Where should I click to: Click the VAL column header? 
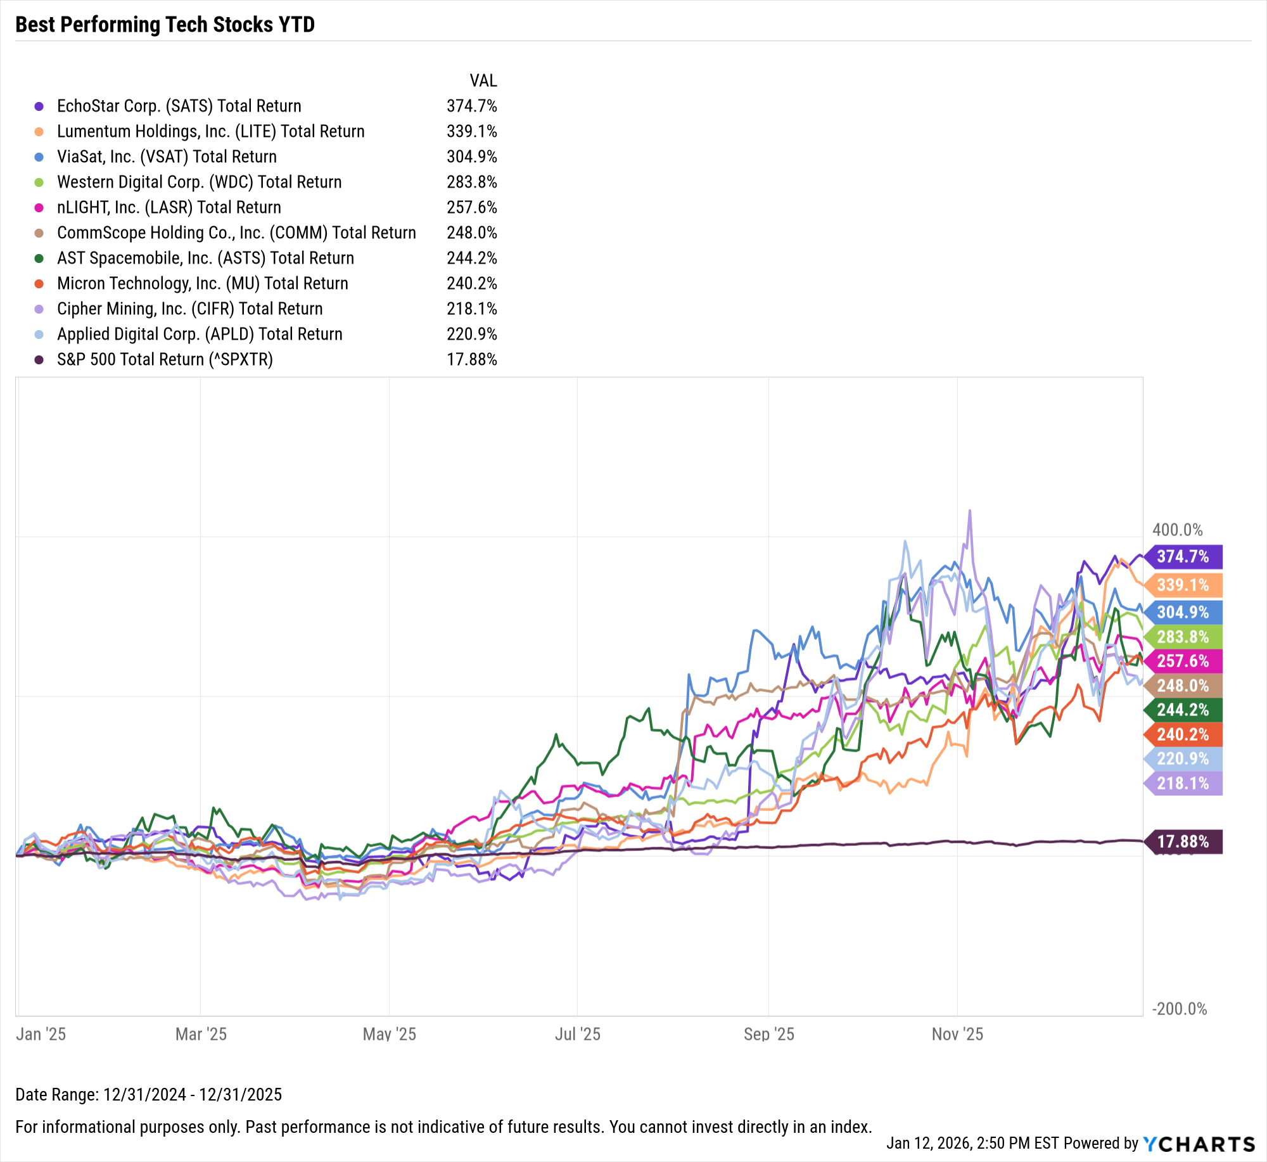pos(483,81)
